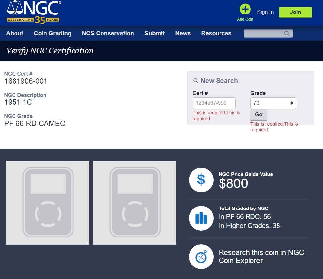The height and width of the screenshot is (279, 323).
Task: Open the About menu
Action: point(15,33)
